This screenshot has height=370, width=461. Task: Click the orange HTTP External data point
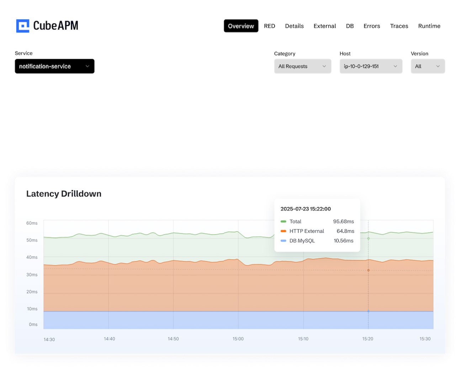[x=368, y=270]
